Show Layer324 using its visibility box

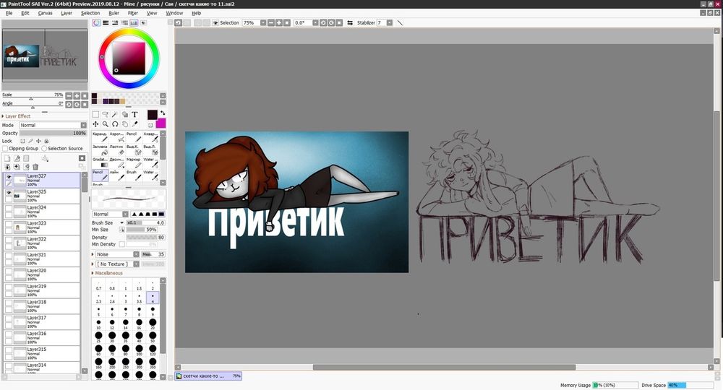pyautogui.click(x=8, y=209)
